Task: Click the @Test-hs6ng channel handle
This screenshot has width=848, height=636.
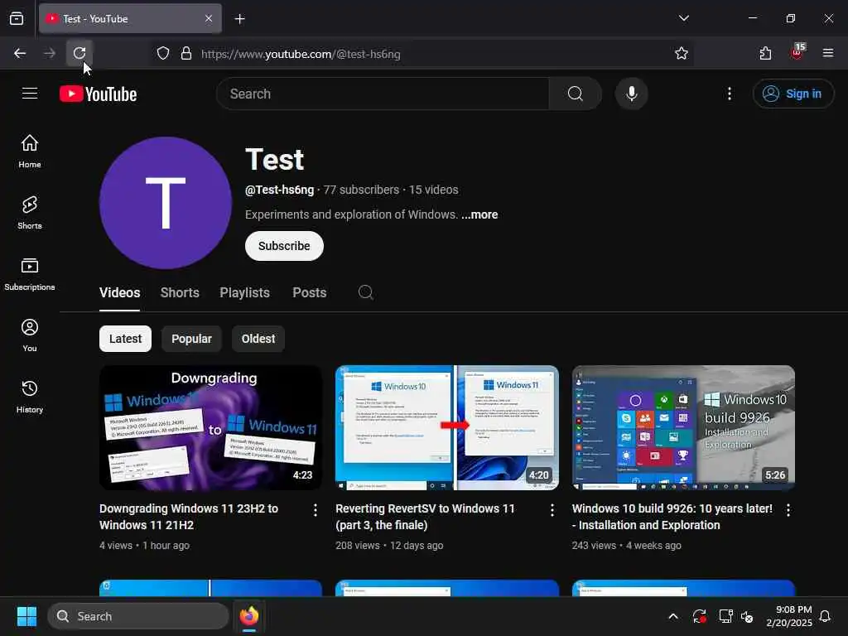Action: coord(279,190)
